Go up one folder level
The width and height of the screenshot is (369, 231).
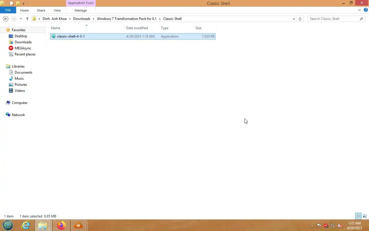tap(27, 19)
